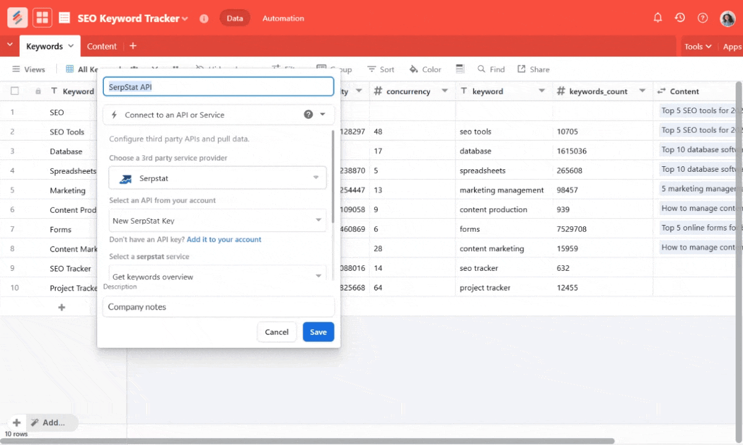Click the Company notes description field
743x445 pixels.
tap(218, 307)
